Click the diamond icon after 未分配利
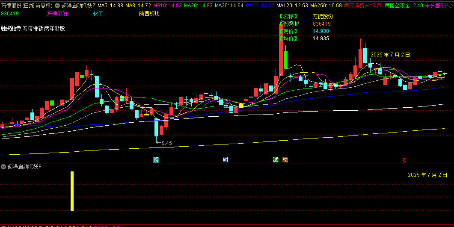Screen dimensions: 454x227 point(450,6)
